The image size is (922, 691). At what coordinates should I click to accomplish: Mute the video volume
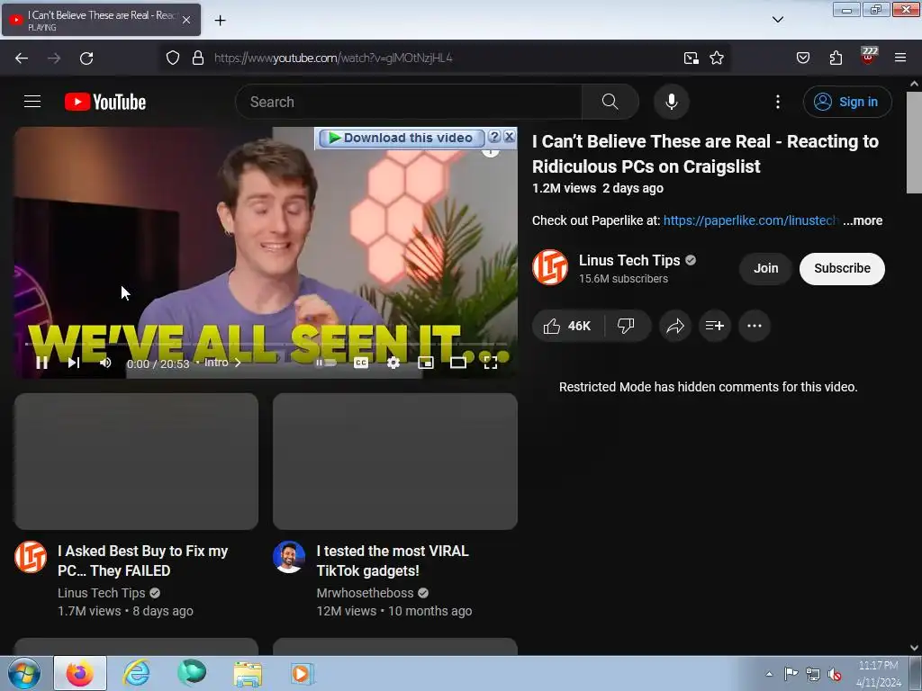tap(105, 363)
